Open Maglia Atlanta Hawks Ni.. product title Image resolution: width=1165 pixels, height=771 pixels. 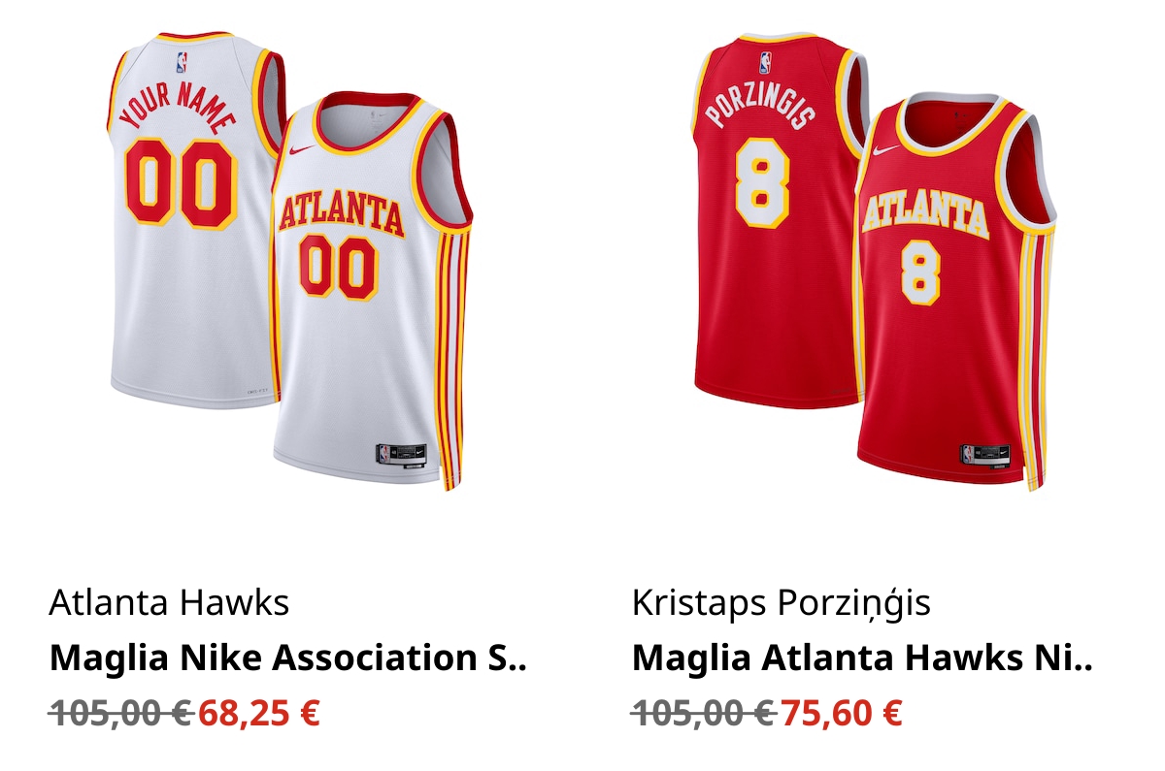click(863, 659)
